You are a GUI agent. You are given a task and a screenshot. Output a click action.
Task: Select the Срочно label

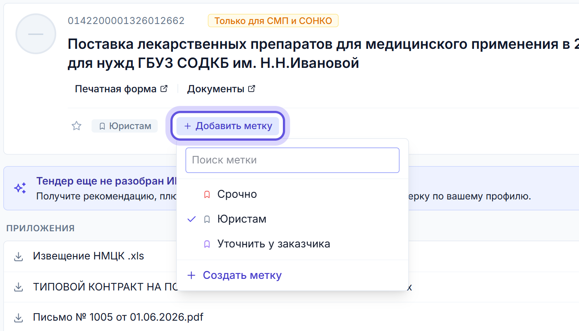tap(292, 194)
